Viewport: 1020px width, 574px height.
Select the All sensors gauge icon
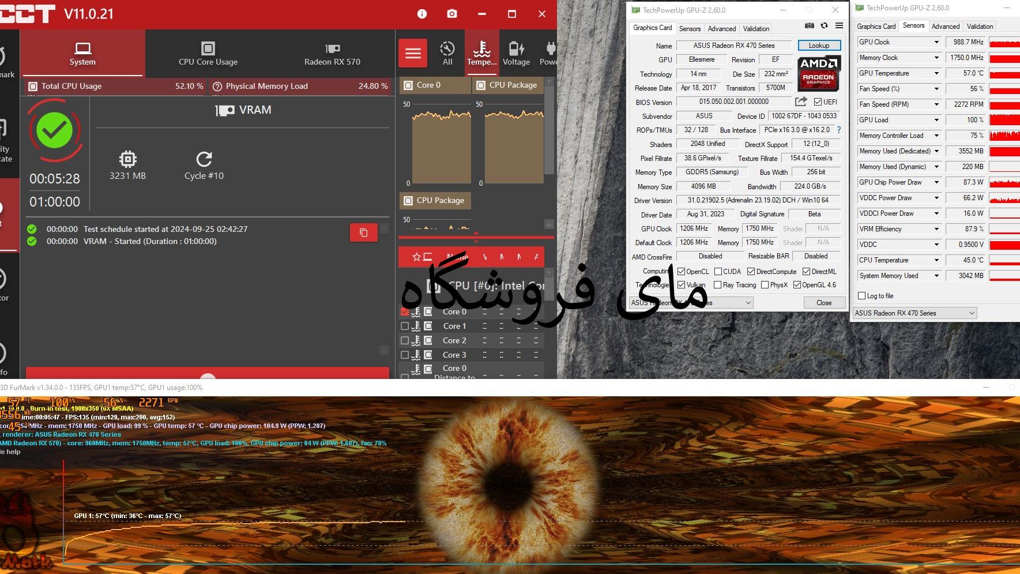tap(447, 53)
